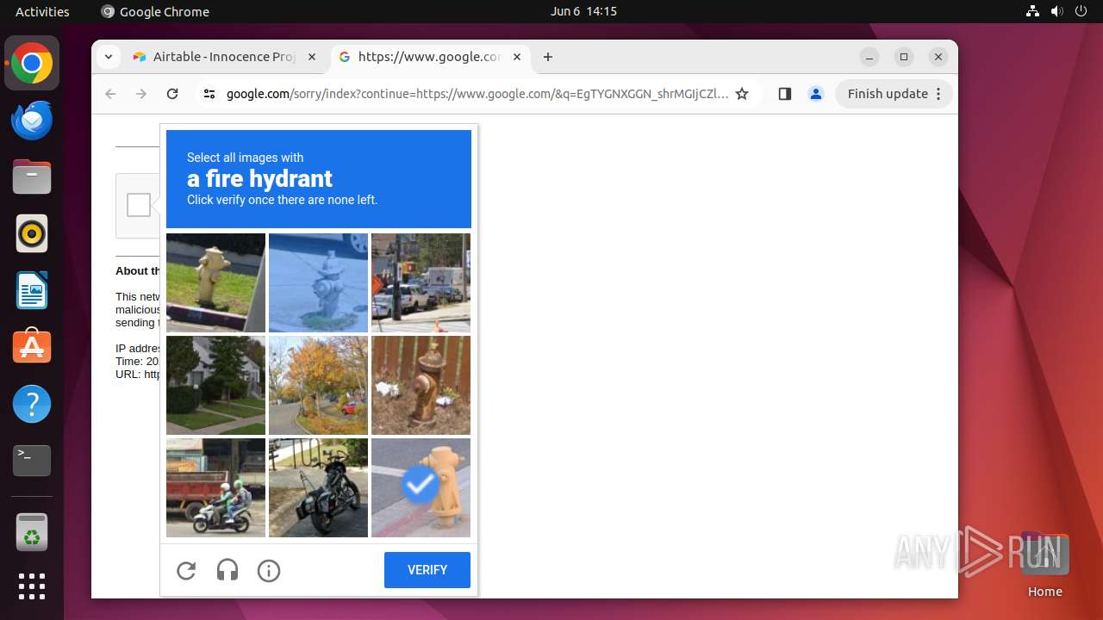This screenshot has width=1103, height=620.
Task: Open network status icon in system tray
Action: (x=1032, y=11)
